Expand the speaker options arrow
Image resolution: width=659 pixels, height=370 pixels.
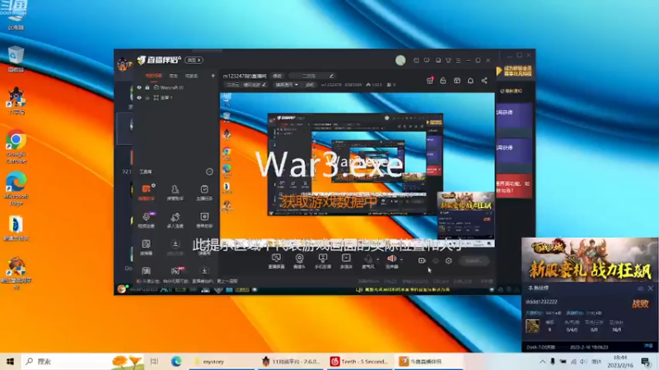point(401,260)
